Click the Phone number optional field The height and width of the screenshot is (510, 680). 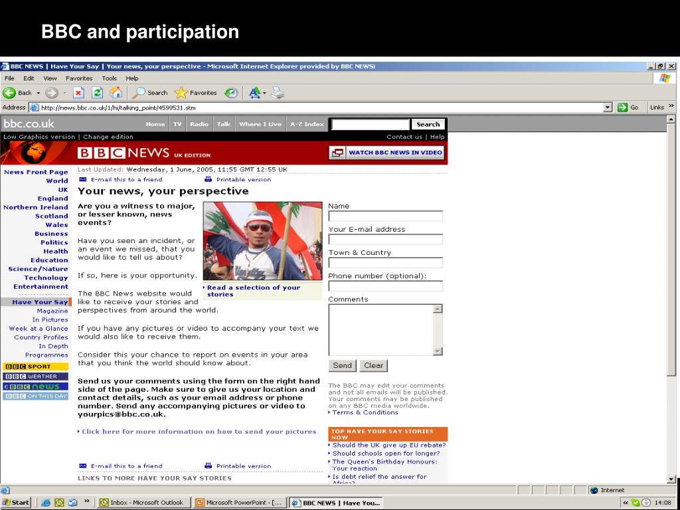[x=386, y=286]
